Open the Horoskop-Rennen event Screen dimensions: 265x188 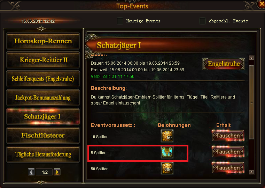click(x=43, y=41)
